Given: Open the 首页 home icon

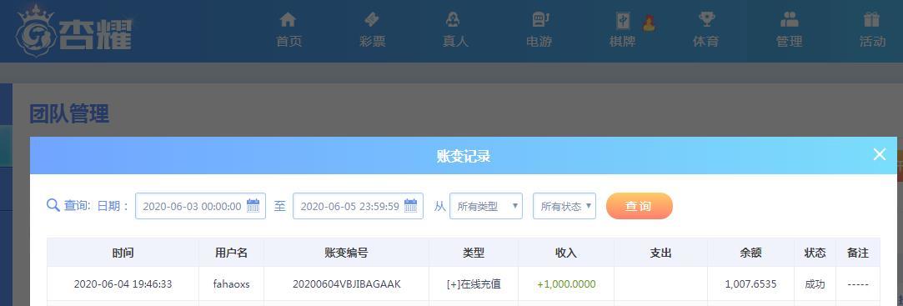Looking at the screenshot, I should coord(288,19).
